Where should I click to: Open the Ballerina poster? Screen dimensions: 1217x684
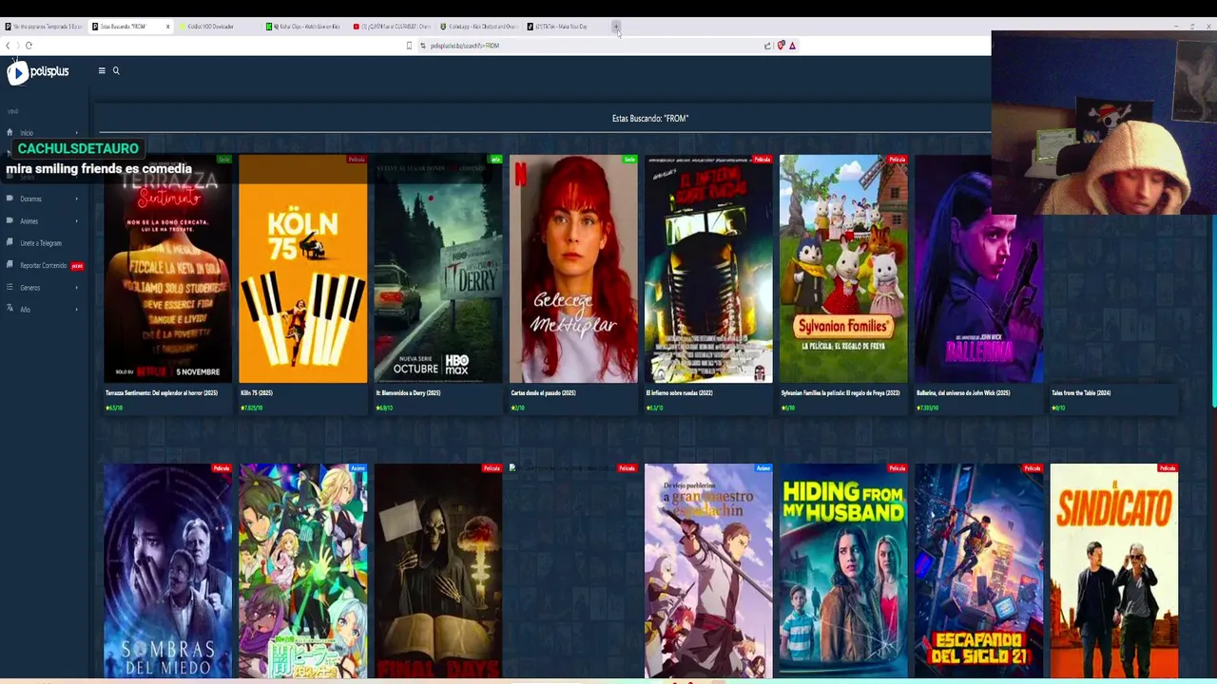point(978,269)
